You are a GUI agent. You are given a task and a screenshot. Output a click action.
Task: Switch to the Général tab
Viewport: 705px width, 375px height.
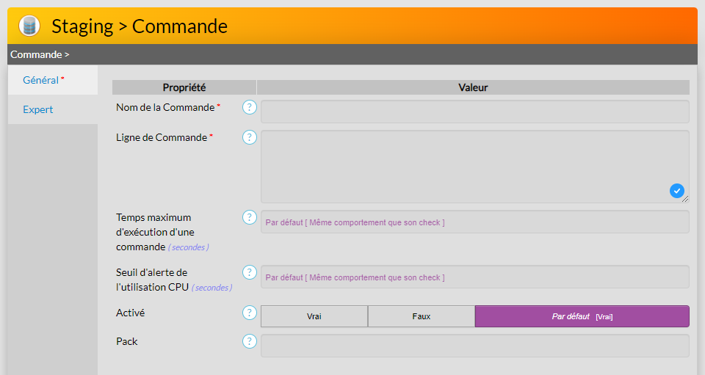tap(43, 80)
